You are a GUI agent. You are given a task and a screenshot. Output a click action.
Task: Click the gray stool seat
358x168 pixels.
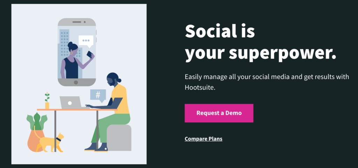119,138
